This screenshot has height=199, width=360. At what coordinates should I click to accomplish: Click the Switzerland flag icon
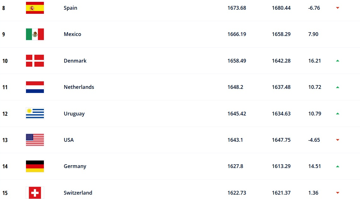pyautogui.click(x=35, y=193)
